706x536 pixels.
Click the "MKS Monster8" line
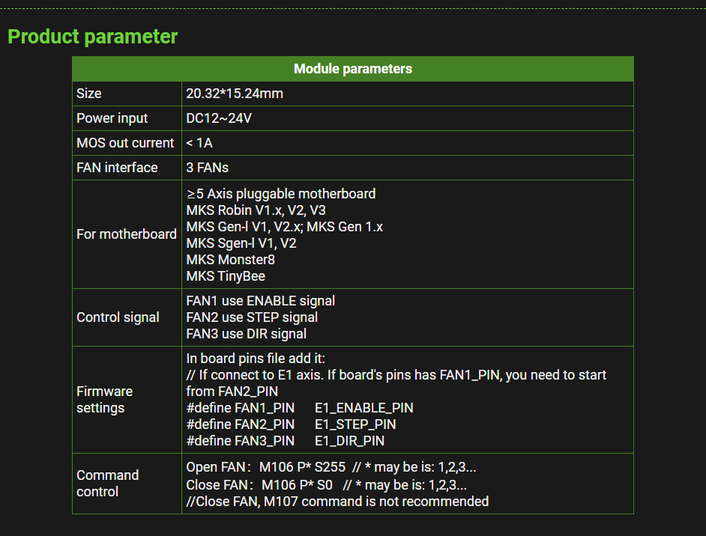[231, 260]
